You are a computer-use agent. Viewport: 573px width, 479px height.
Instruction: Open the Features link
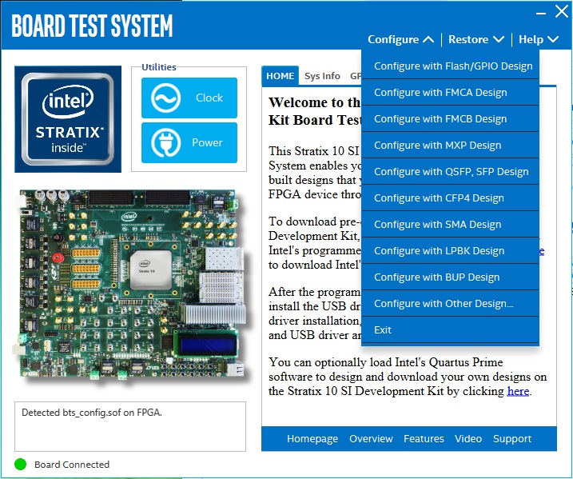point(424,438)
